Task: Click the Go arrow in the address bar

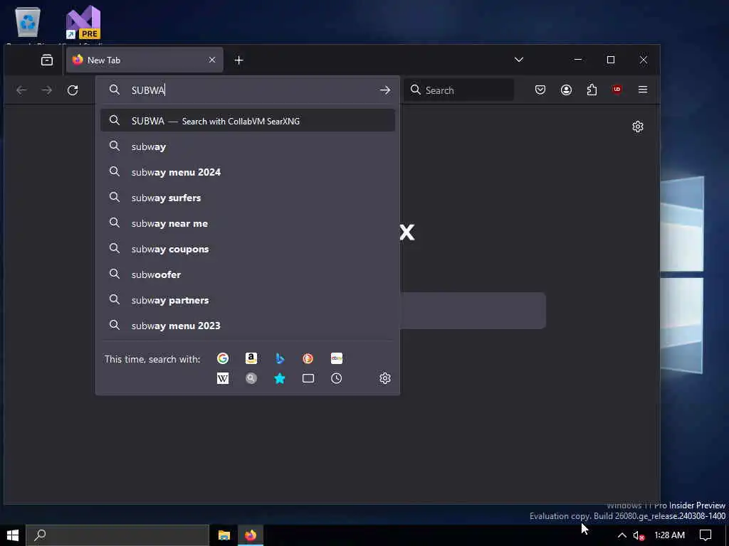Action: (x=385, y=90)
